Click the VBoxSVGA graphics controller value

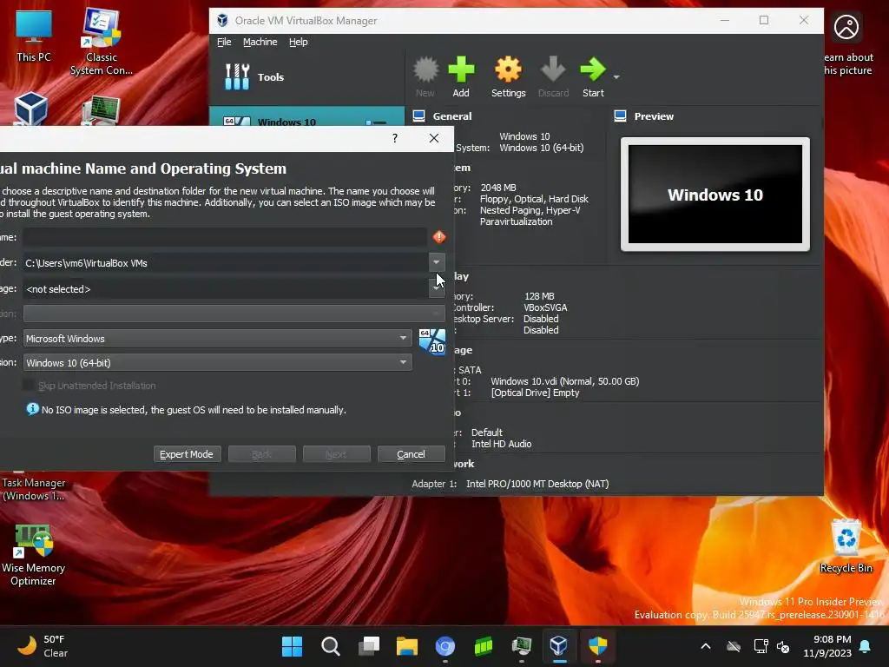545,307
